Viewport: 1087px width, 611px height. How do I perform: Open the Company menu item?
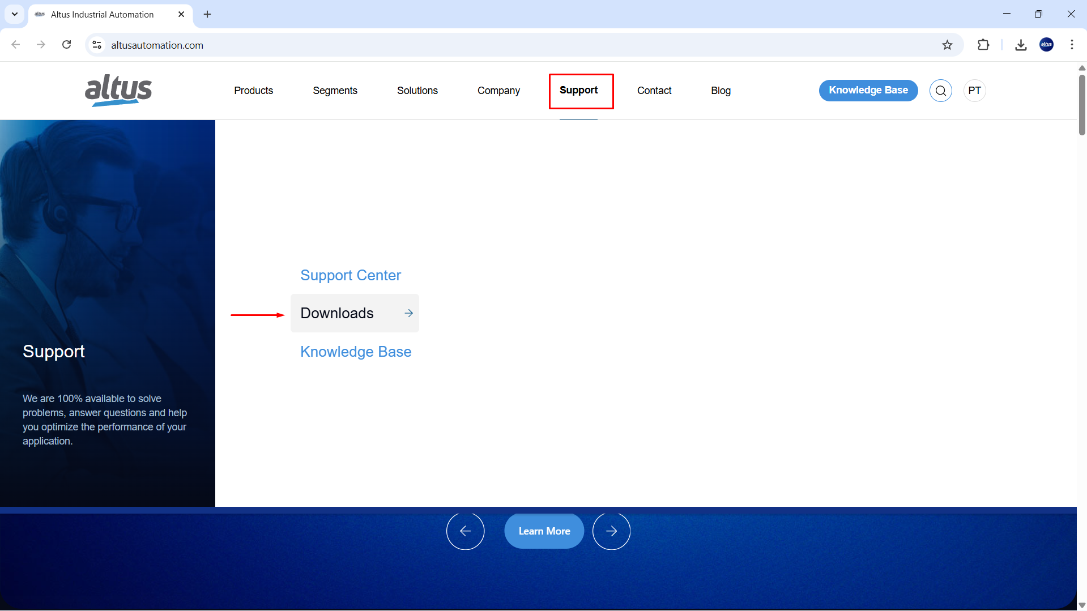pyautogui.click(x=498, y=91)
